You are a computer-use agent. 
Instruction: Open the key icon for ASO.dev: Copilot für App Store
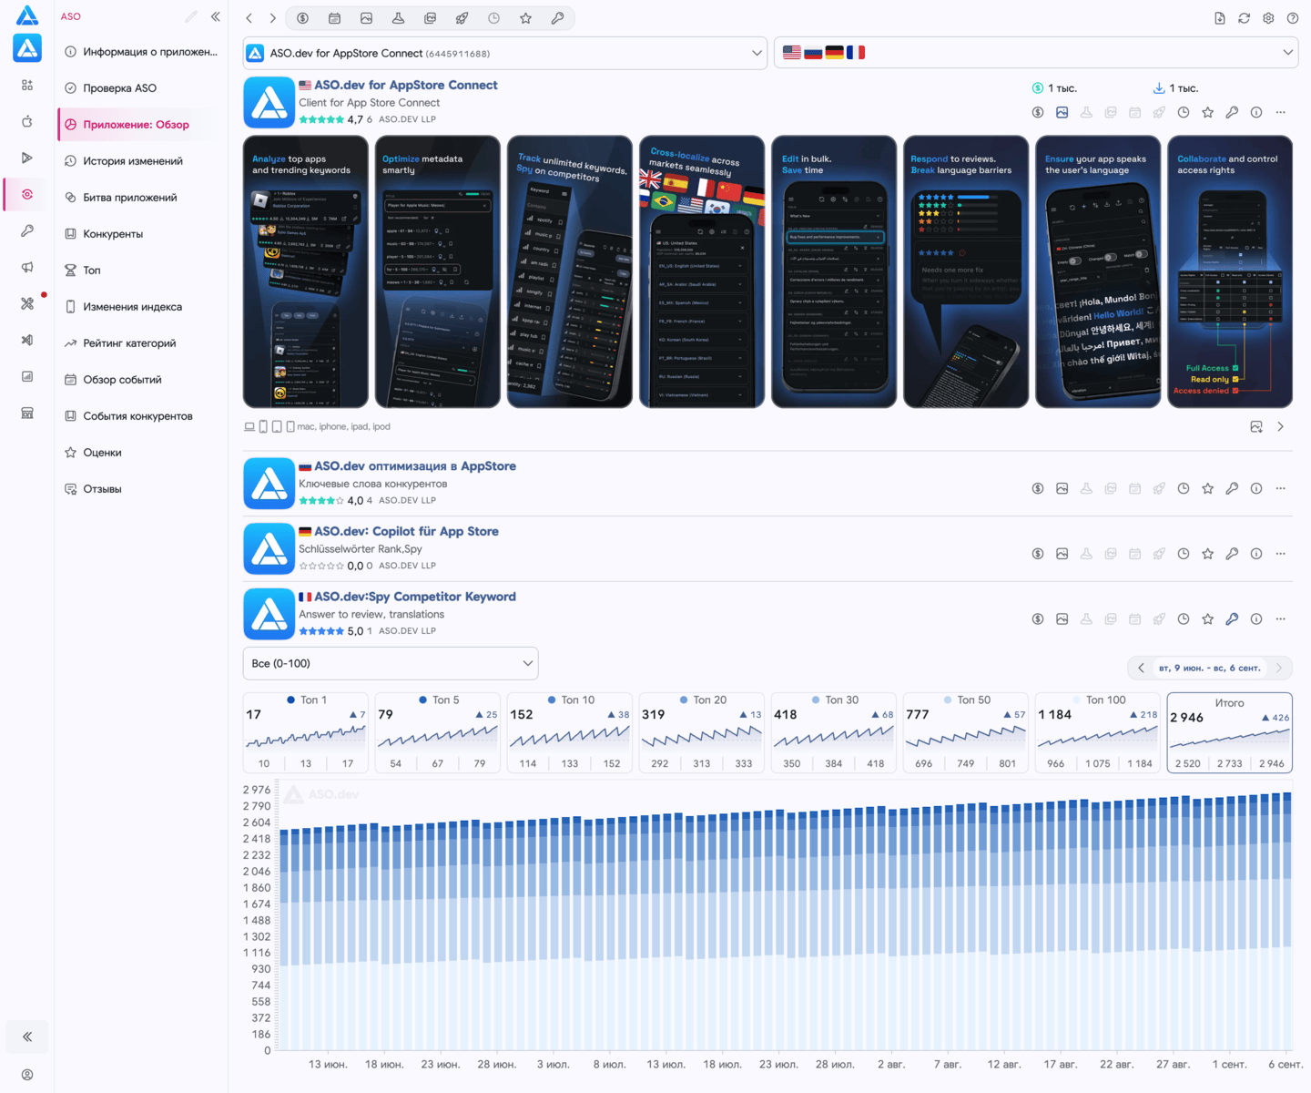(1232, 554)
